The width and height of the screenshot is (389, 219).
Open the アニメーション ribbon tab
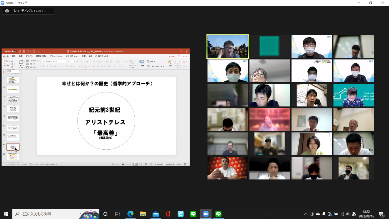point(56,56)
